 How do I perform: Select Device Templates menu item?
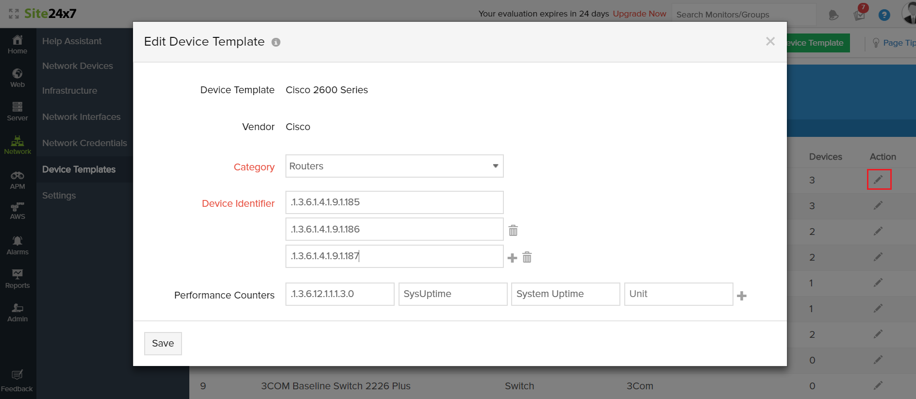pos(79,169)
